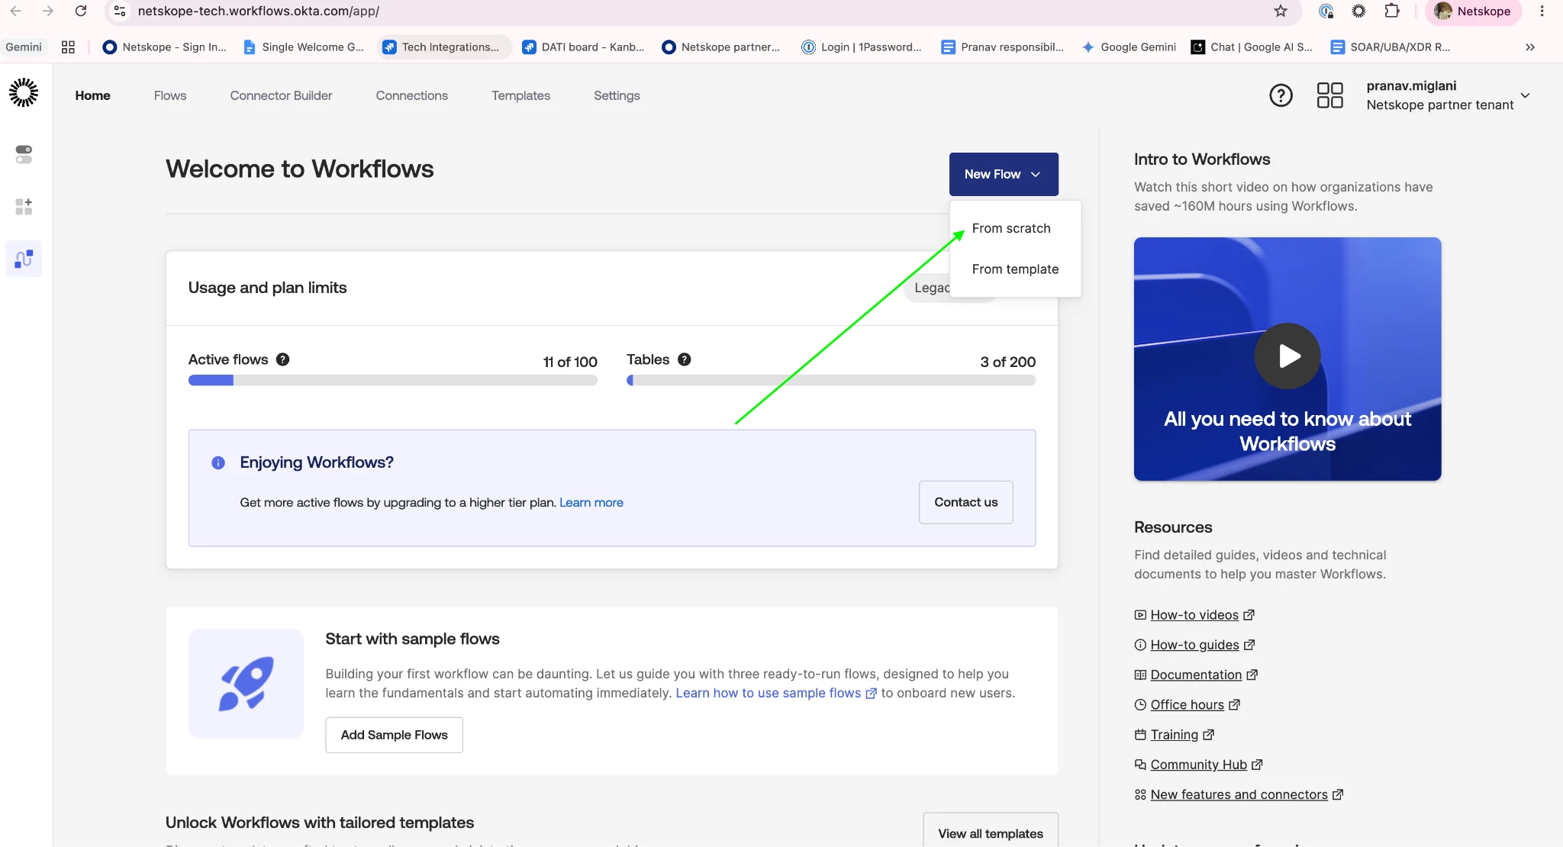The width and height of the screenshot is (1563, 847).
Task: Open the Templates tab
Action: pos(520,95)
